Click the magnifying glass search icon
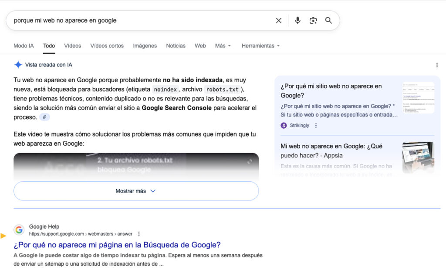This screenshot has height=280, width=446. coord(329,20)
